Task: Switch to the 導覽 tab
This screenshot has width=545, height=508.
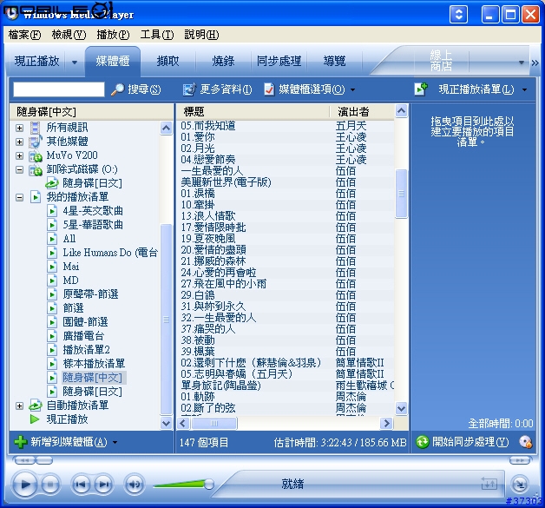Action: 334,62
